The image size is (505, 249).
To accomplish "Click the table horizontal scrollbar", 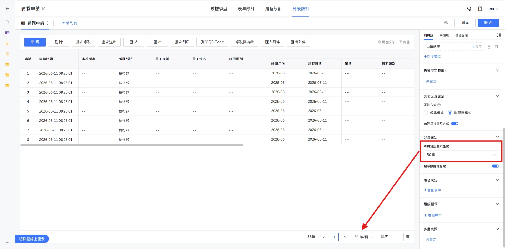I will coord(132,145).
